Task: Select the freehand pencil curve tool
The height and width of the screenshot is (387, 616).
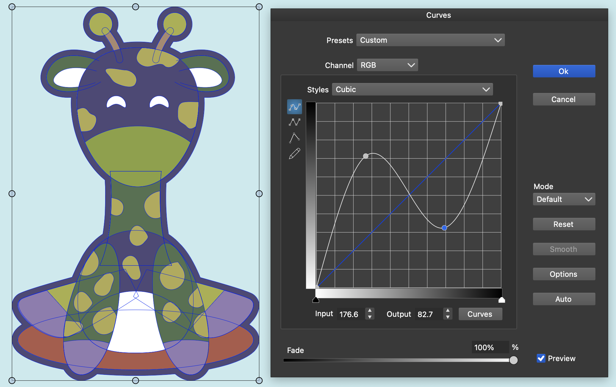Action: [x=294, y=153]
